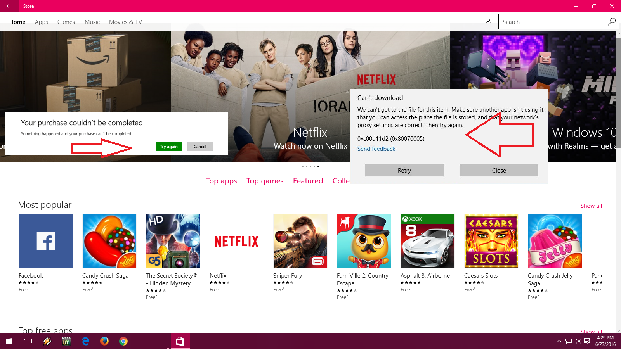Open the volume control in system tray
This screenshot has height=349, width=621.
click(x=578, y=341)
